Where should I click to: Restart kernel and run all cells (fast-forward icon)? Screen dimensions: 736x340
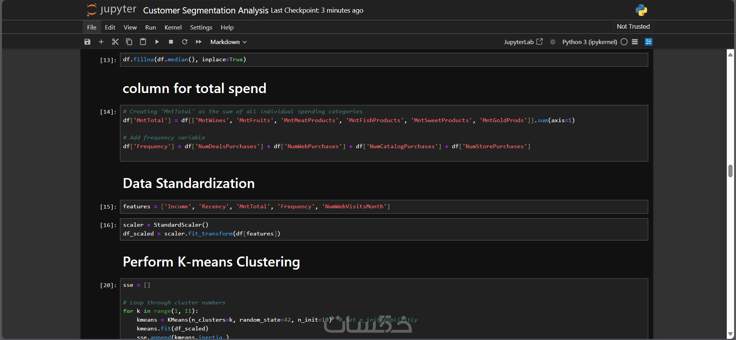(x=199, y=42)
